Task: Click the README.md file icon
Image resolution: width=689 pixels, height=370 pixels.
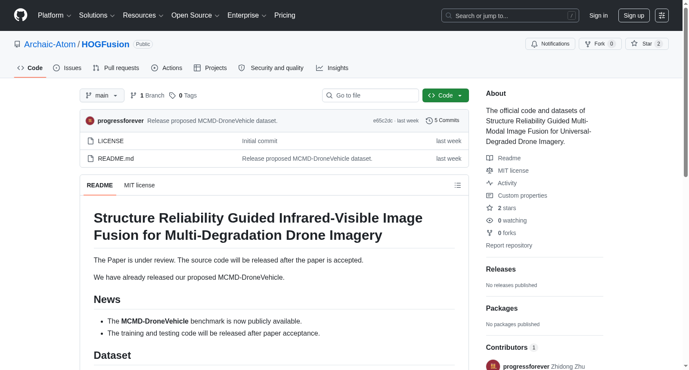Action: [90, 159]
